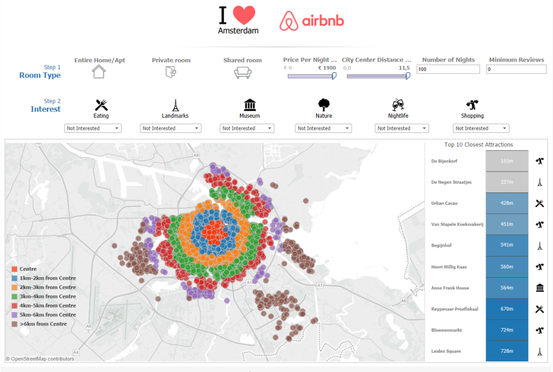Click the 4km-5km from Centre legend swatch
This screenshot has height=372, width=553.
pyautogui.click(x=14, y=306)
